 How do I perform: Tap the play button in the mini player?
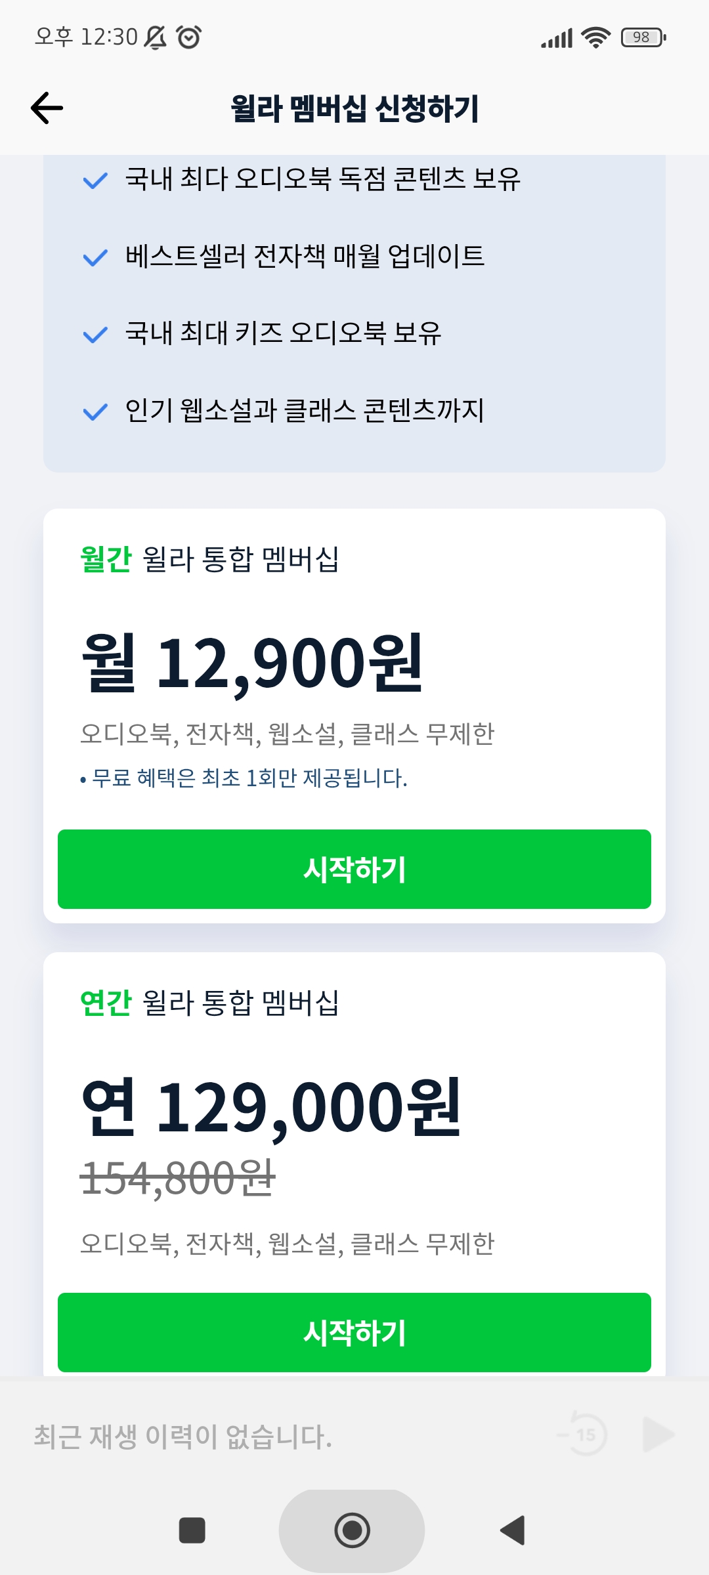tap(658, 1435)
